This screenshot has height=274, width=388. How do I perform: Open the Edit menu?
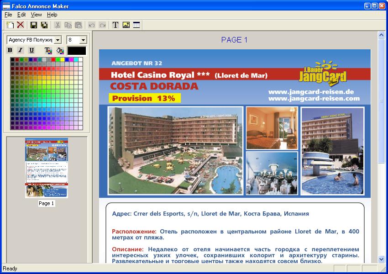click(x=21, y=15)
